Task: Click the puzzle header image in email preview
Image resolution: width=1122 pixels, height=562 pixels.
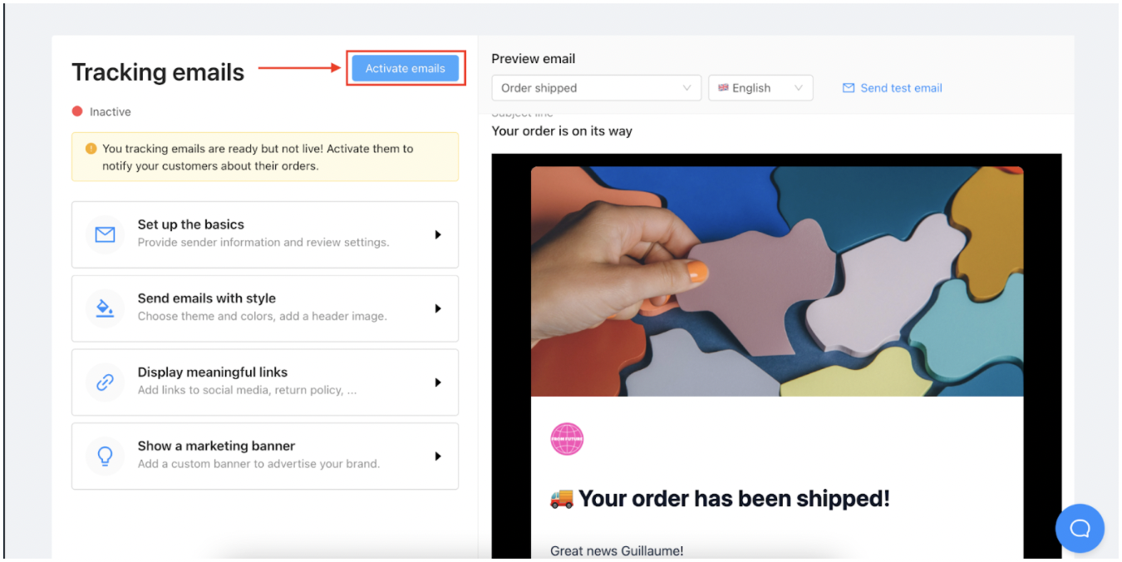Action: pyautogui.click(x=777, y=282)
